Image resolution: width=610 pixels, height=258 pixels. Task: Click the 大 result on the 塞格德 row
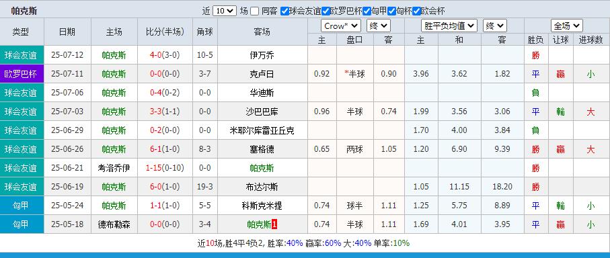(x=590, y=149)
